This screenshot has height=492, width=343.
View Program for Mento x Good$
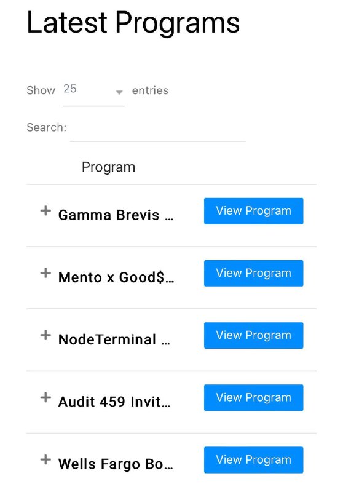coord(253,273)
